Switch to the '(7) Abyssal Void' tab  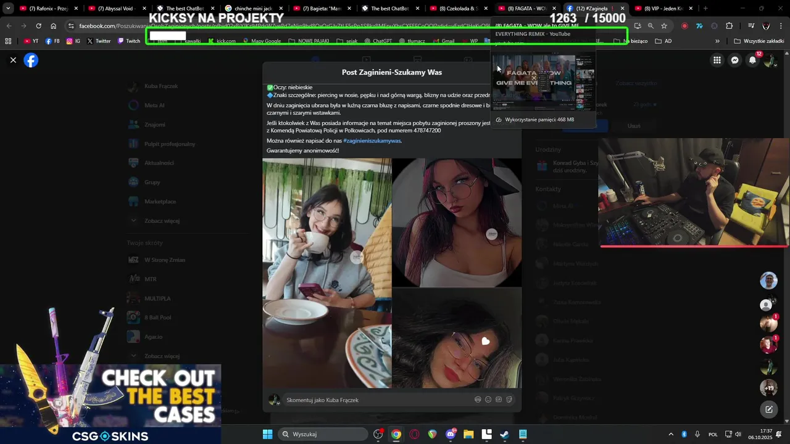click(115, 9)
